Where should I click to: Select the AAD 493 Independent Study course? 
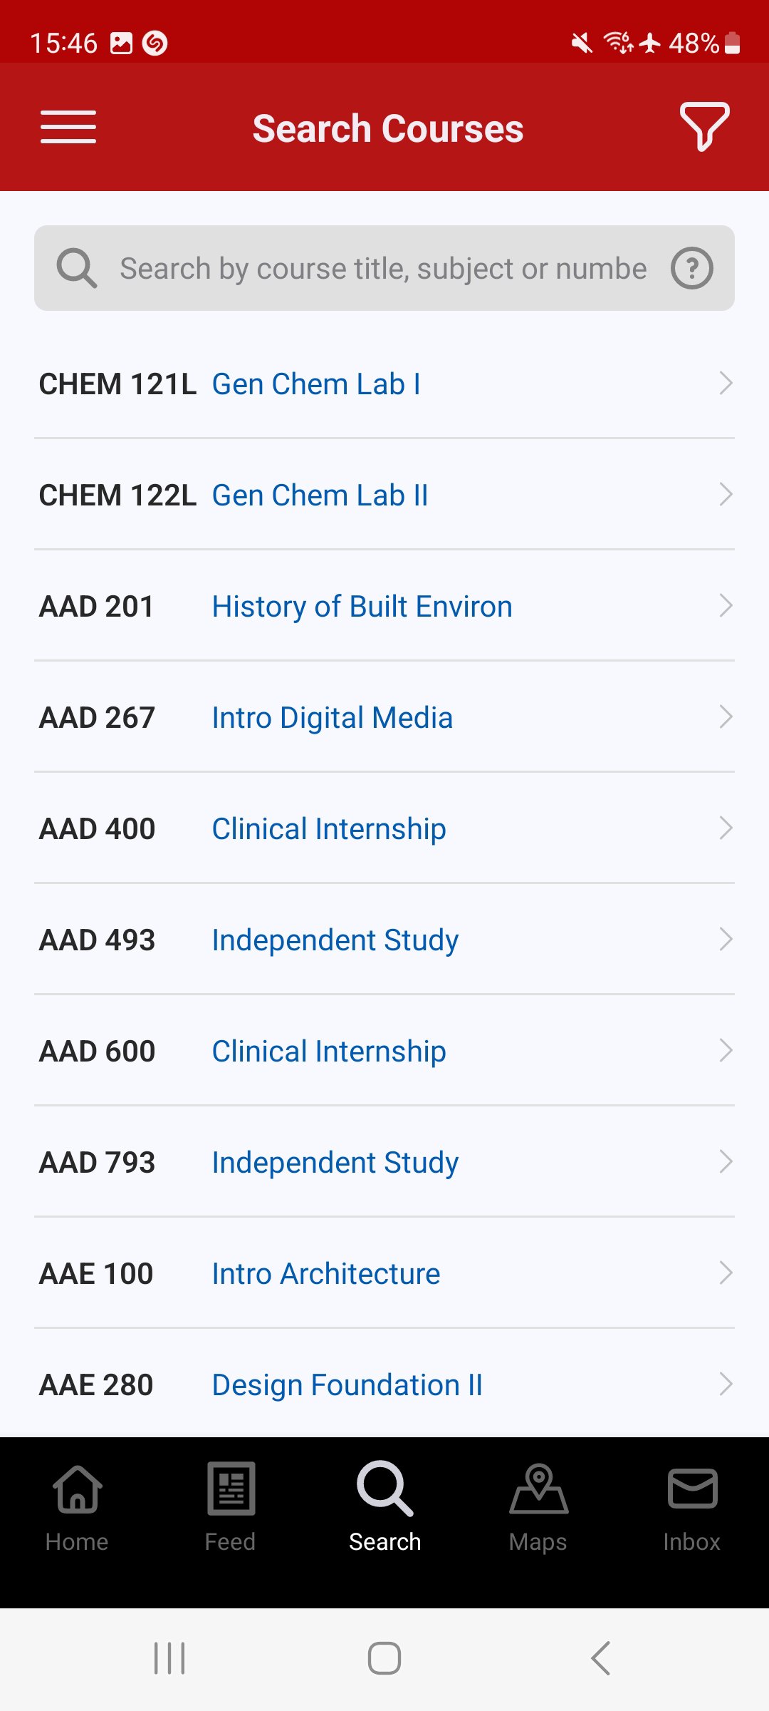point(335,940)
